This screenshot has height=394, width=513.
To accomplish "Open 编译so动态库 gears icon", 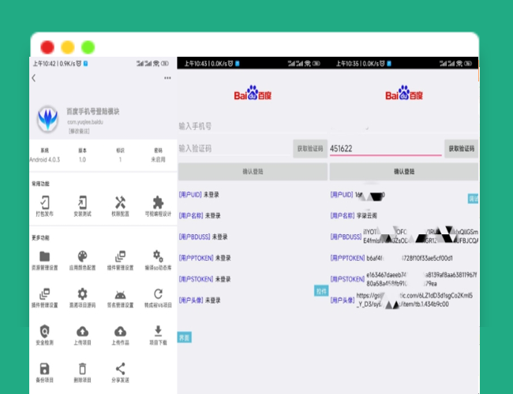I will pyautogui.click(x=158, y=257).
